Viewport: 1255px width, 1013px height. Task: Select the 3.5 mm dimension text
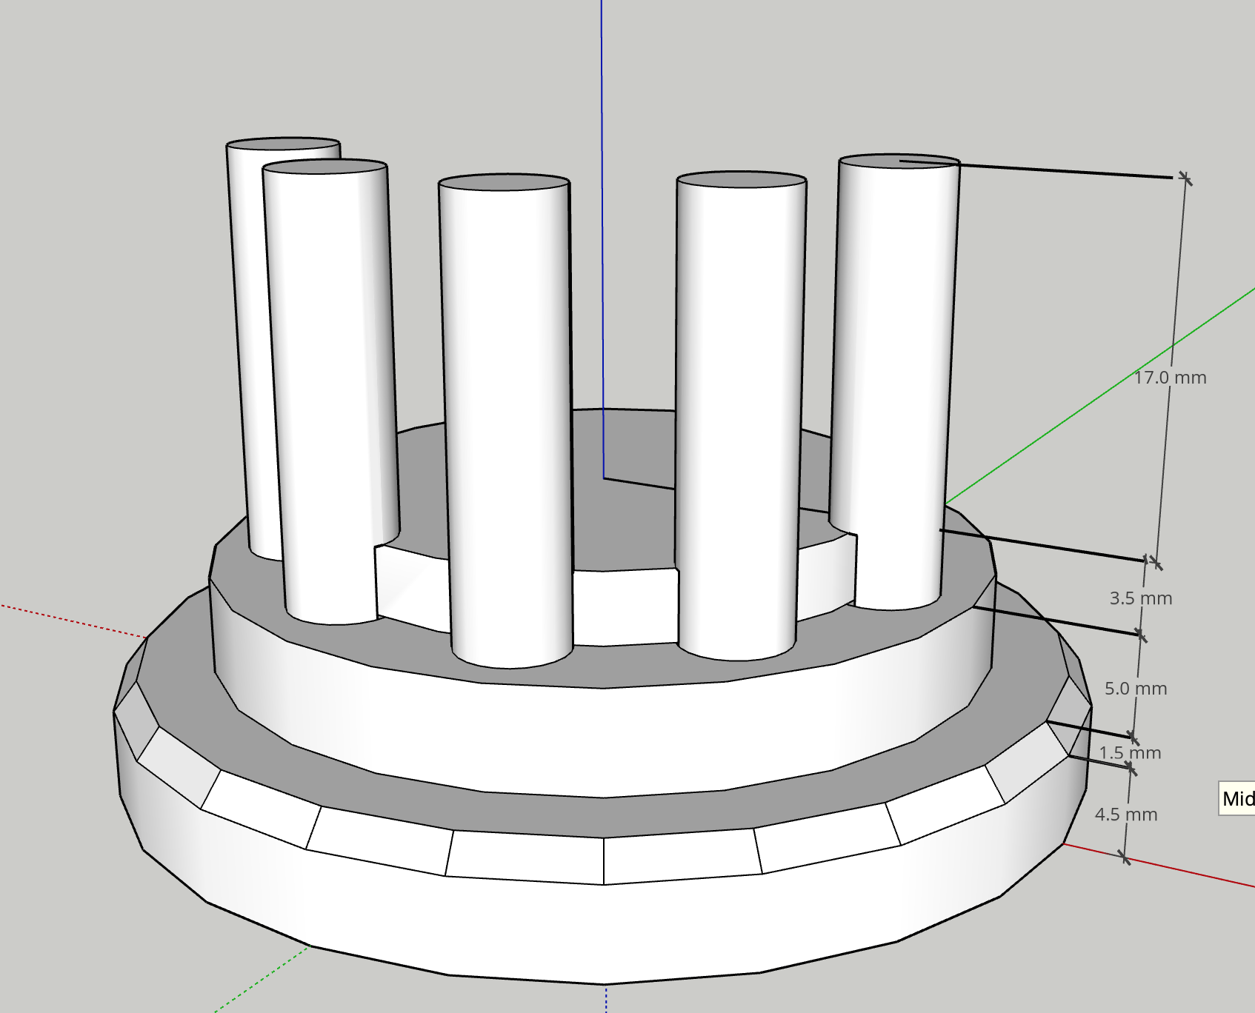[1140, 598]
